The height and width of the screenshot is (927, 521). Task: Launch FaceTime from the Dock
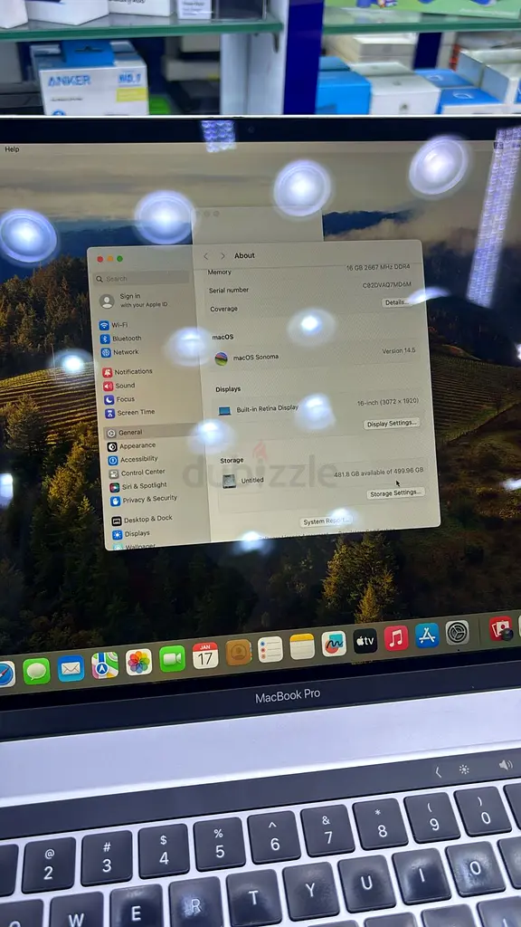click(173, 659)
